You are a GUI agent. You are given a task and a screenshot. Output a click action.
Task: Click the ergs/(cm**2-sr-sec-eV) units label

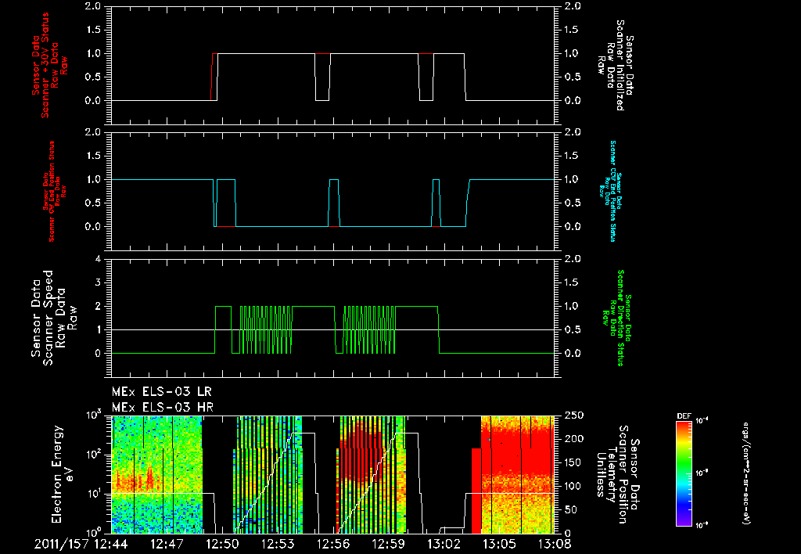coord(746,473)
